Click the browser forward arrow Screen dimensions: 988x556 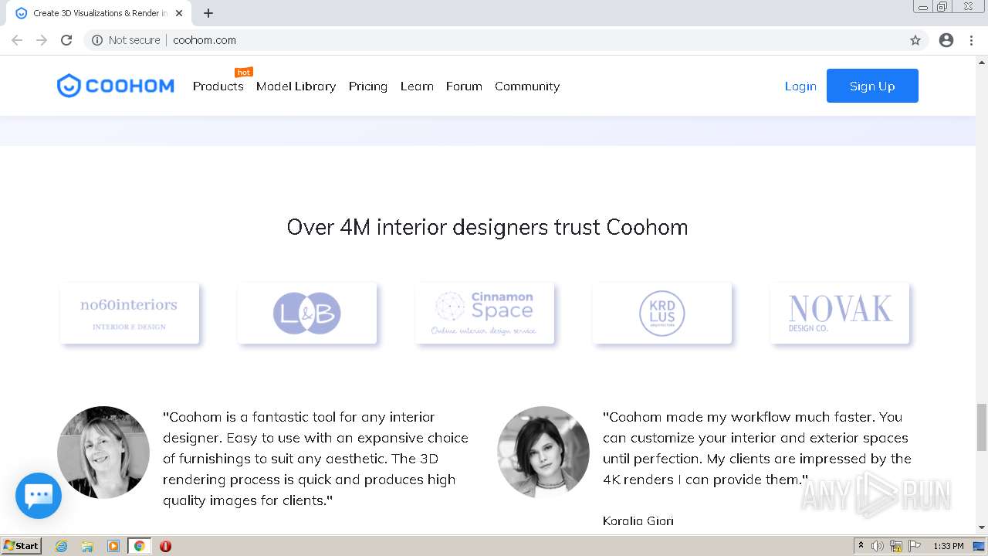point(42,40)
